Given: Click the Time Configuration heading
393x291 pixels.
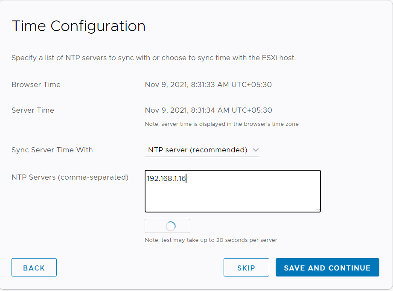Looking at the screenshot, I should [x=79, y=26].
